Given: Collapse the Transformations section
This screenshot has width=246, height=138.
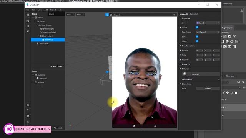Looking at the screenshot, I should coord(180,46).
